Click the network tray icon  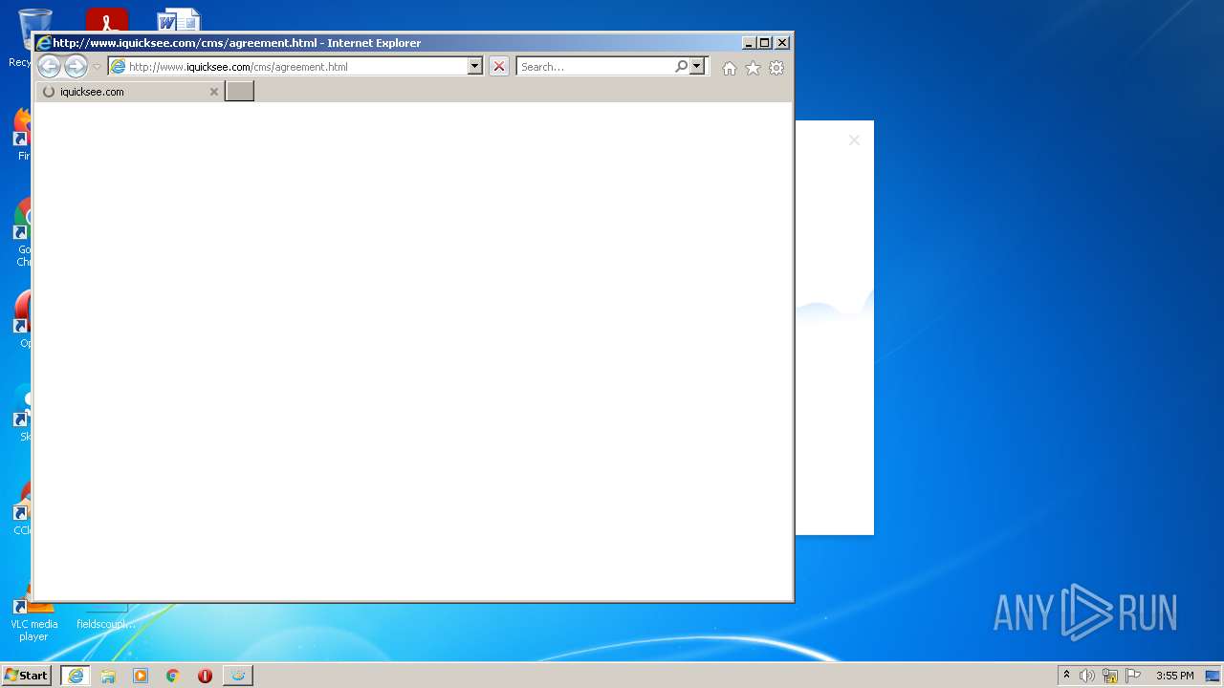tap(1110, 676)
